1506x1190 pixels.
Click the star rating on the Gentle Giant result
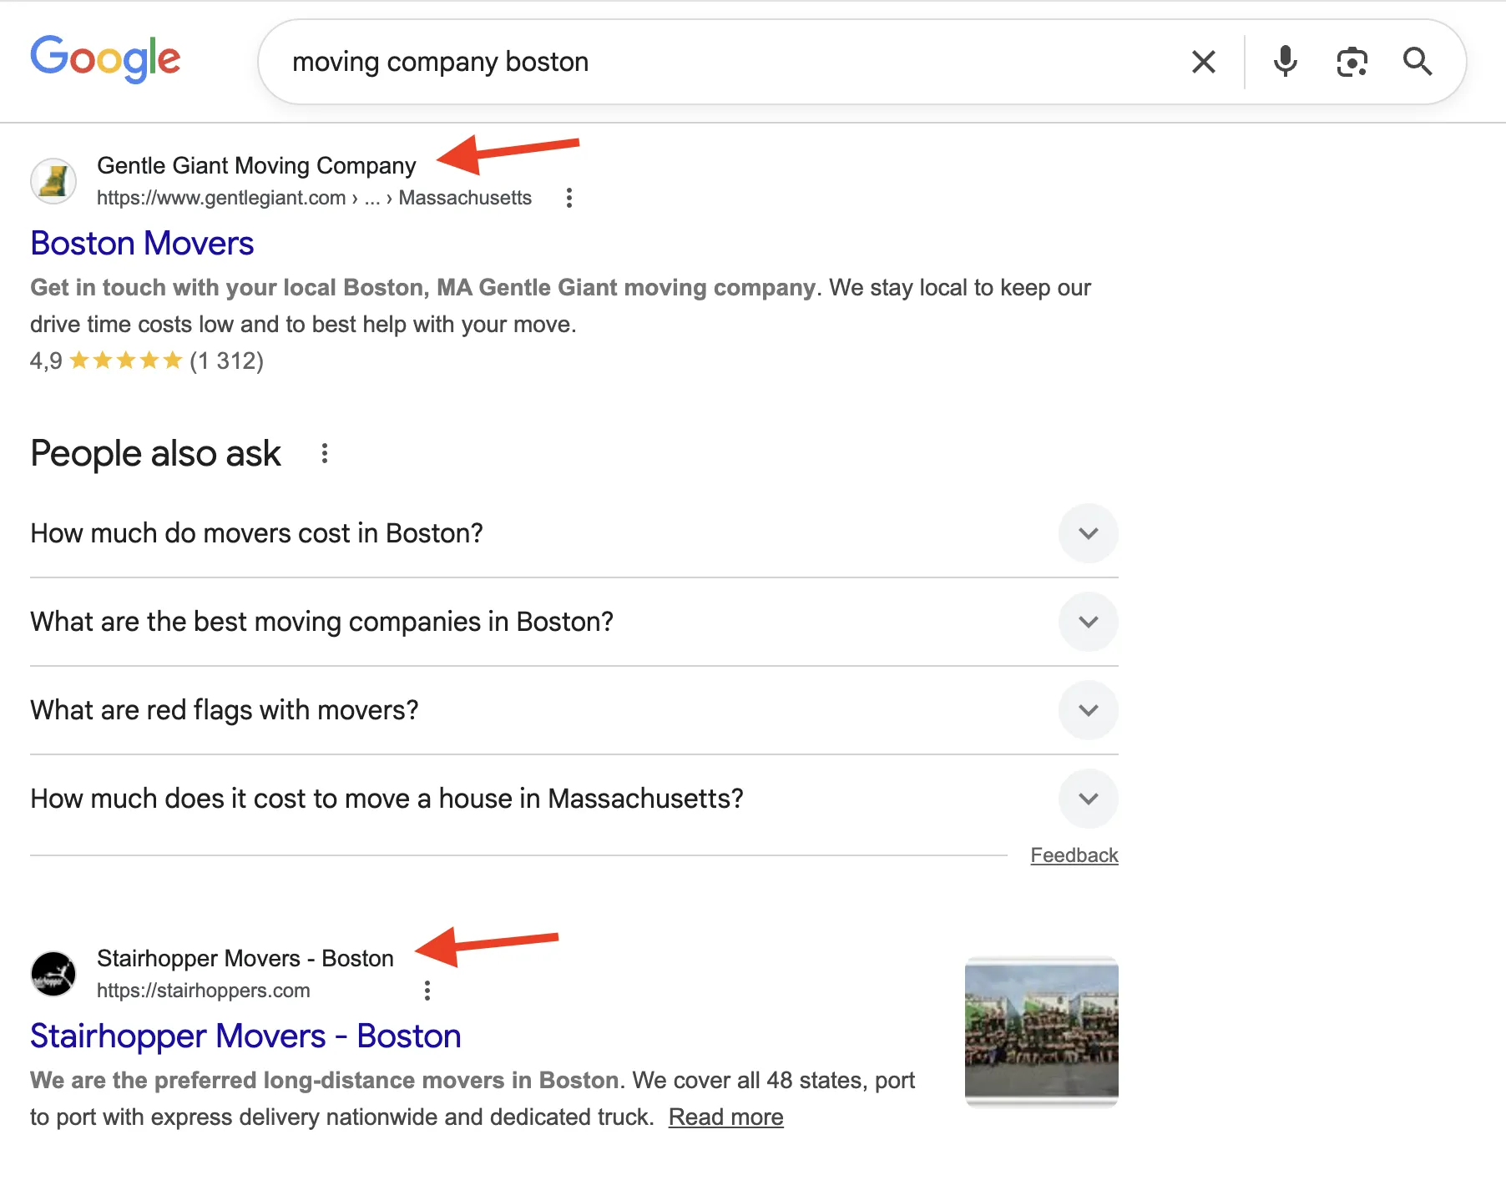pos(125,361)
